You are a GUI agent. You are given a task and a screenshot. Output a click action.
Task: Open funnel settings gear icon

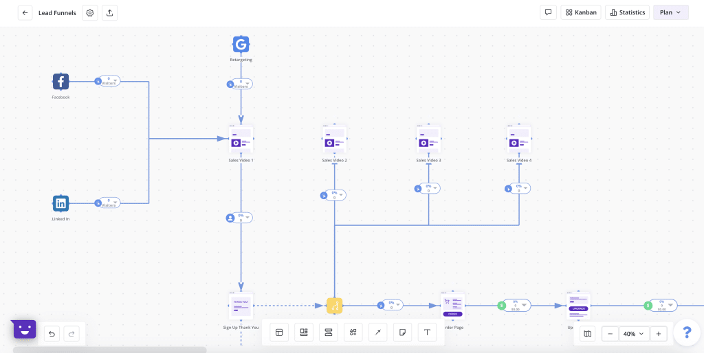pos(90,13)
